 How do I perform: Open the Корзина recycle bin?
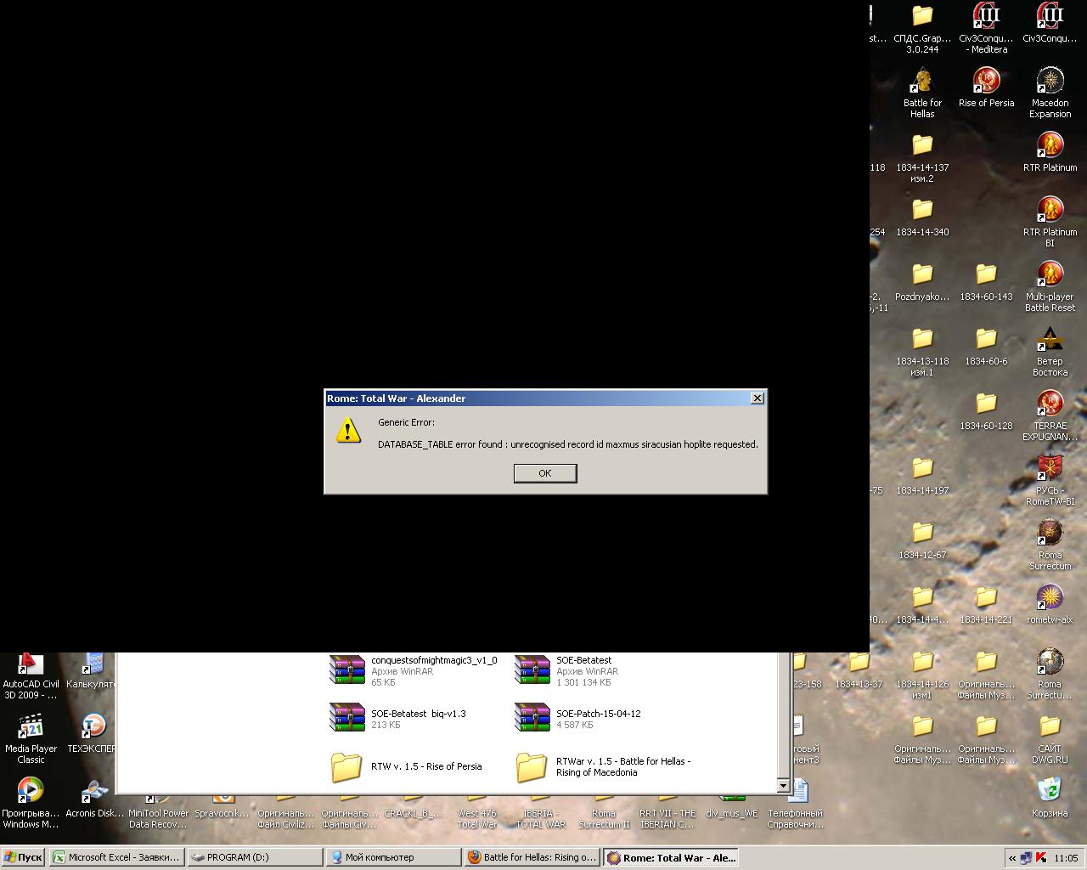point(1050,798)
